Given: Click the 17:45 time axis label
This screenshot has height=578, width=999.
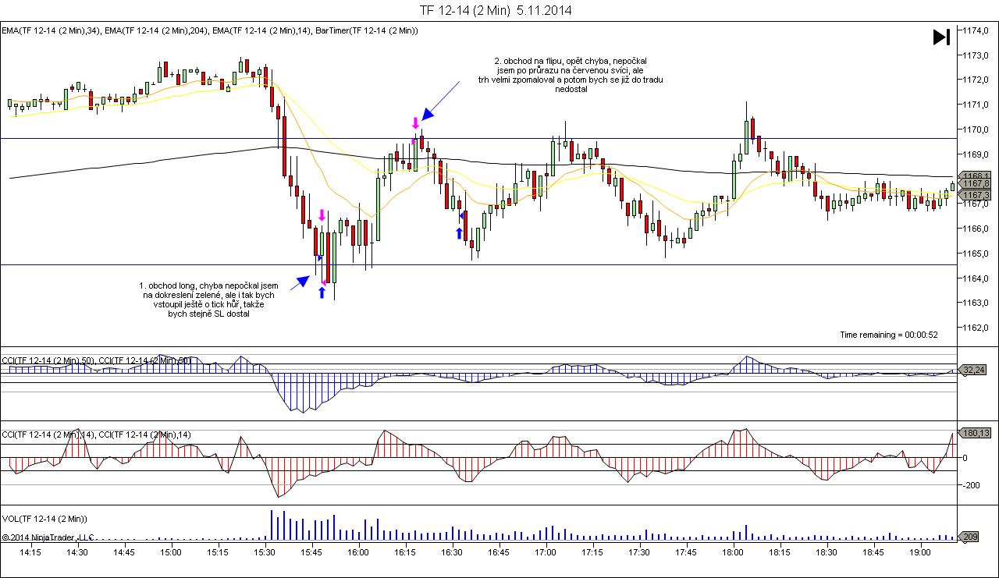Looking at the screenshot, I should pyautogui.click(x=686, y=552).
